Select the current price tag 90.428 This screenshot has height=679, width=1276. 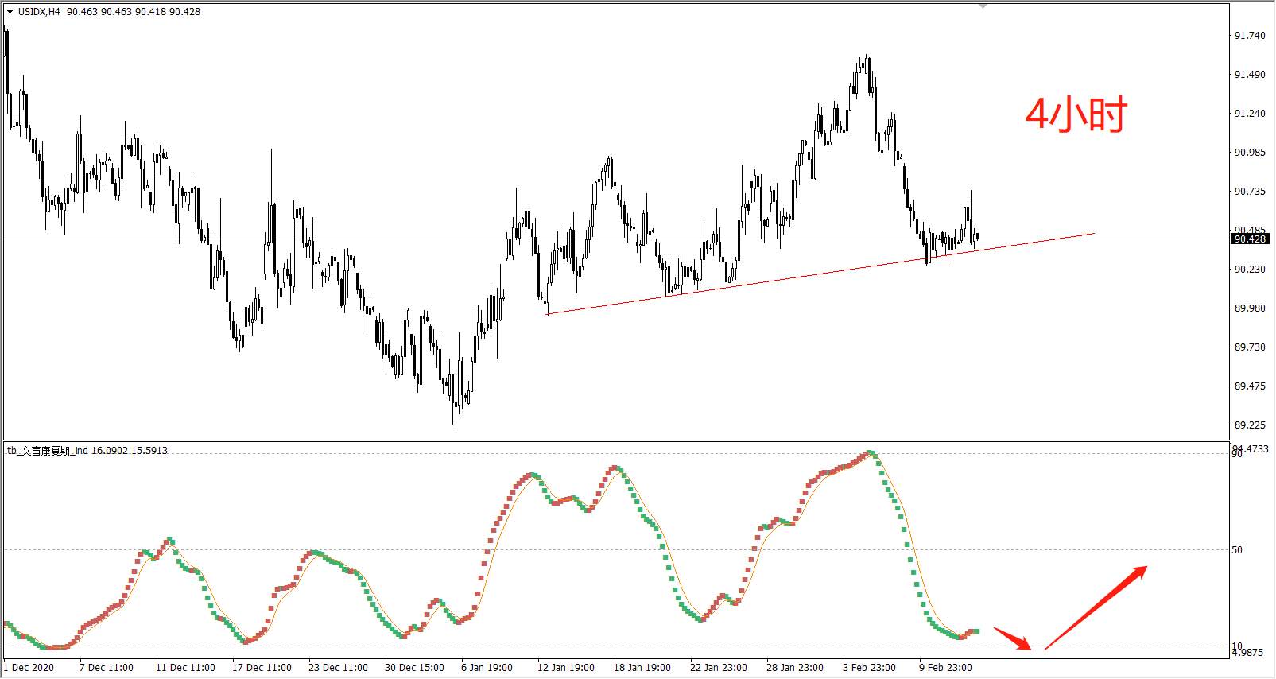click(x=1250, y=239)
